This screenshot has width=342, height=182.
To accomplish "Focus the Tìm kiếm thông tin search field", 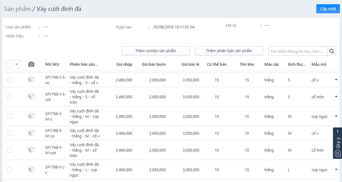I will [298, 51].
